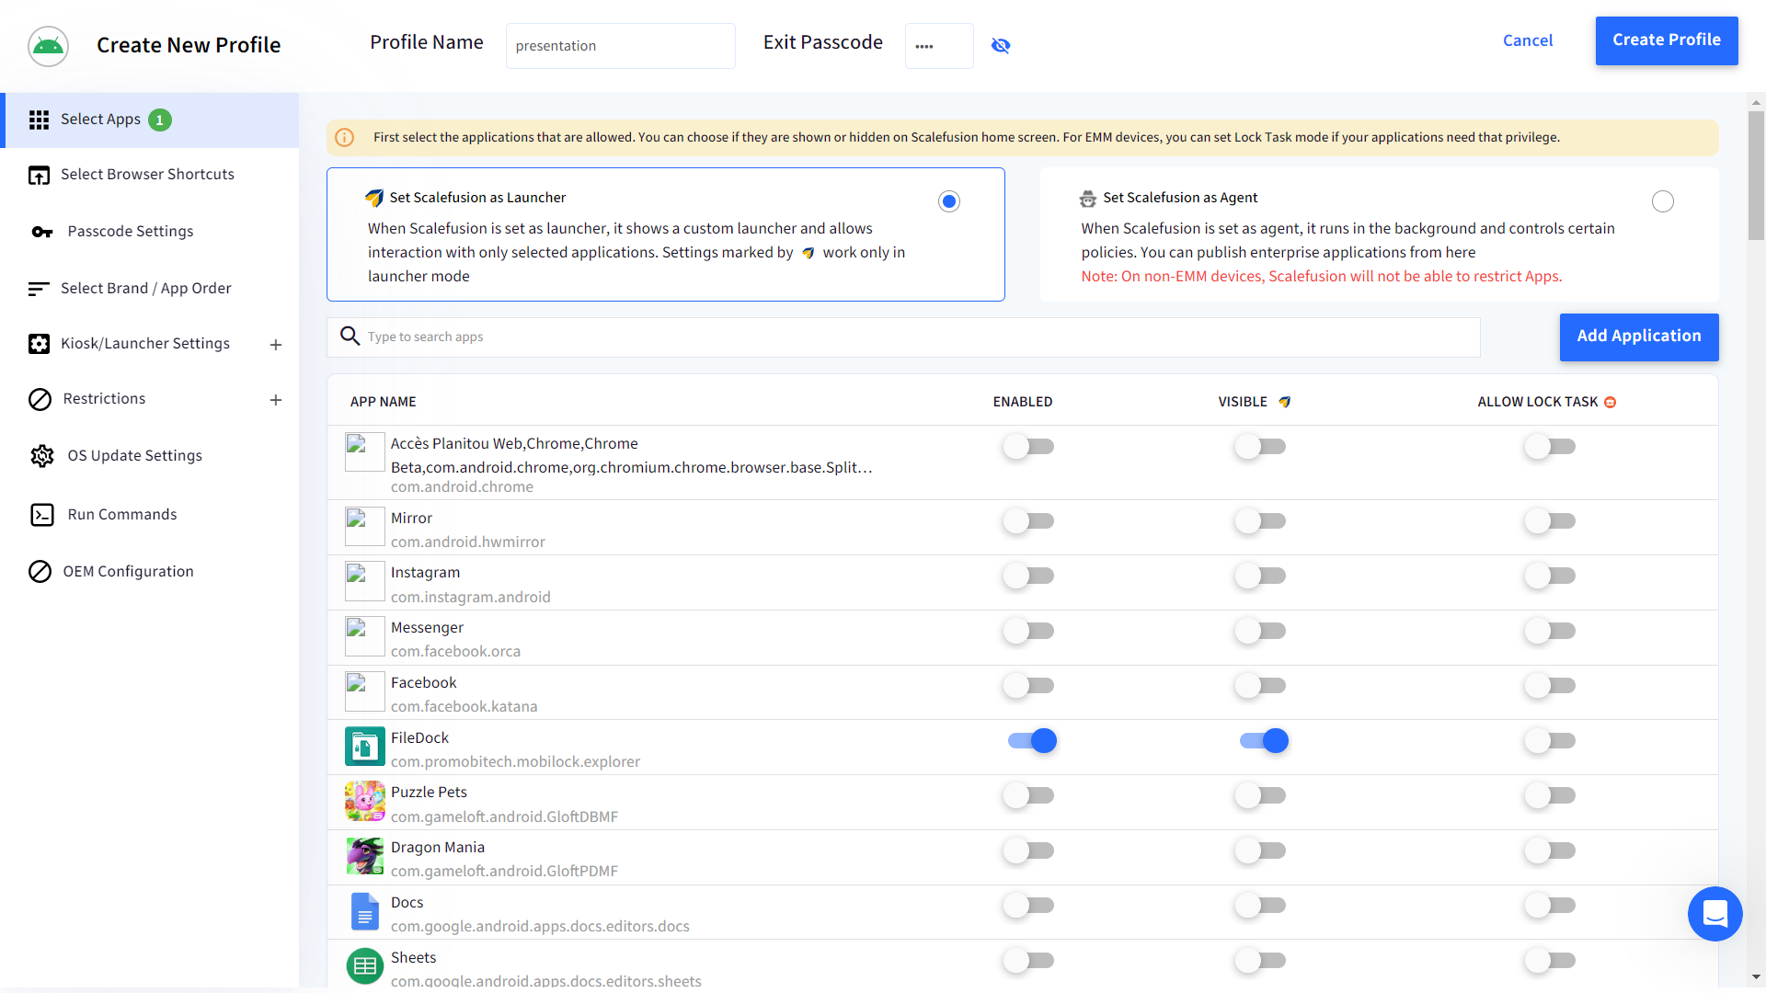Expand Kiosk/Launcher Settings plus

tap(275, 345)
